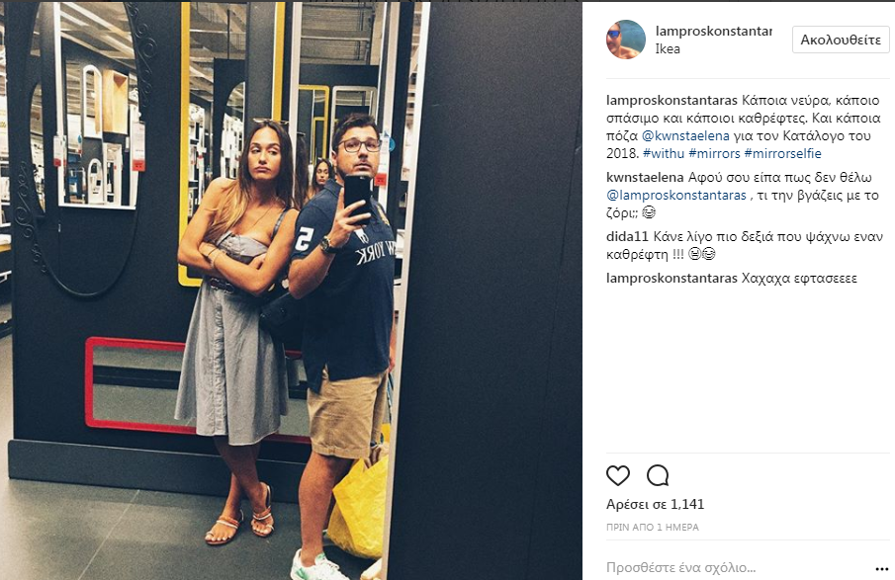
Task: Open kwnstaelena commenter profile
Action: [645, 178]
